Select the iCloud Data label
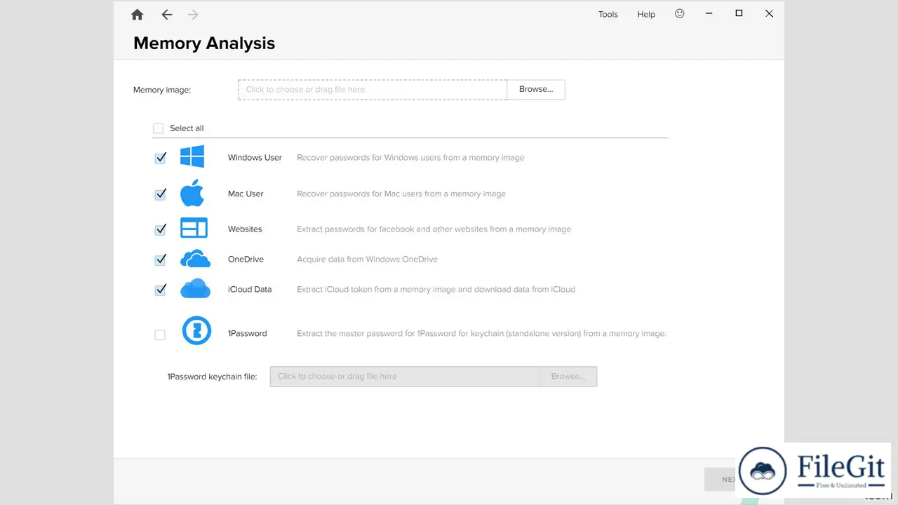Viewport: 898px width, 505px height. [x=250, y=289]
